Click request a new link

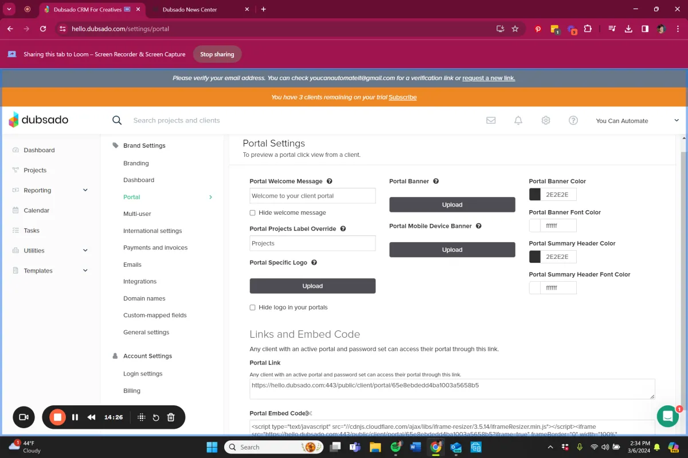[x=488, y=78]
